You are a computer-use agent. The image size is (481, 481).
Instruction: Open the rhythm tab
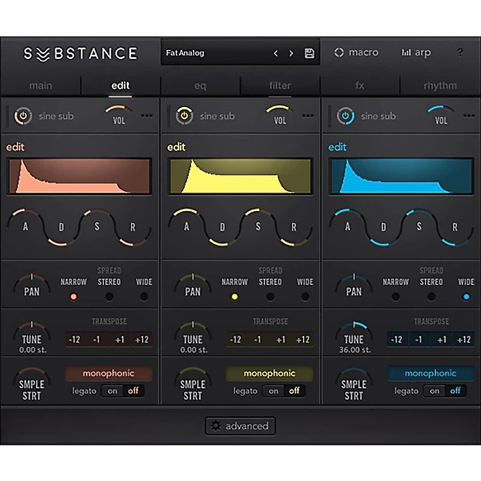[440, 85]
